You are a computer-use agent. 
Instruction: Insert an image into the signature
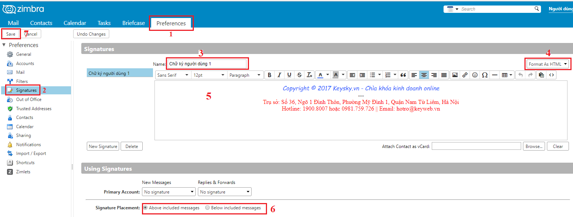click(455, 75)
